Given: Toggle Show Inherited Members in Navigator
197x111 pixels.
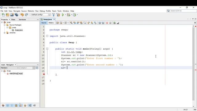Looking at the screenshot, I should coord(3,105).
